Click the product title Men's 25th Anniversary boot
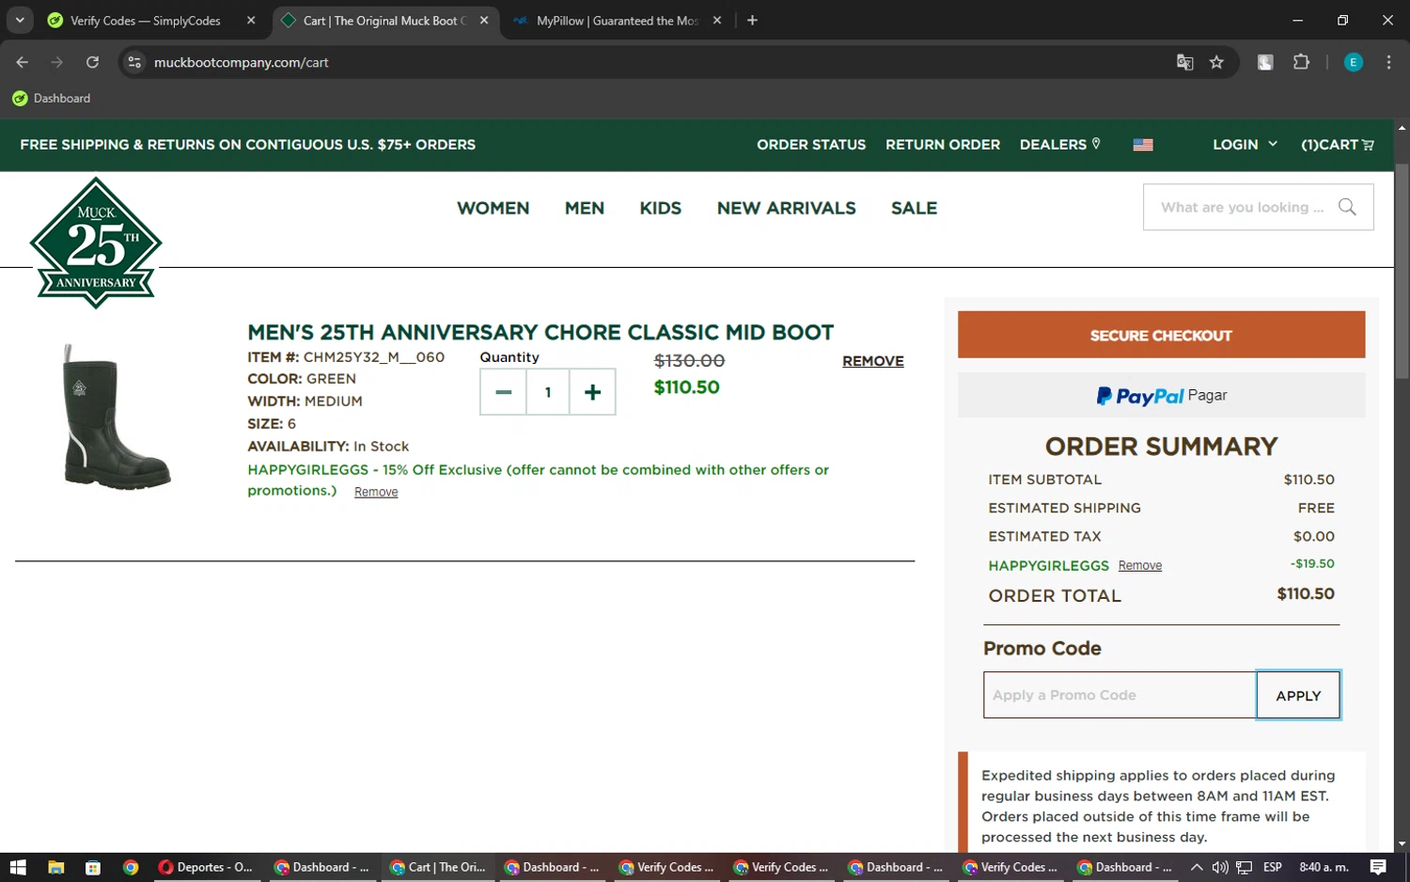The height and width of the screenshot is (882, 1410). click(540, 332)
